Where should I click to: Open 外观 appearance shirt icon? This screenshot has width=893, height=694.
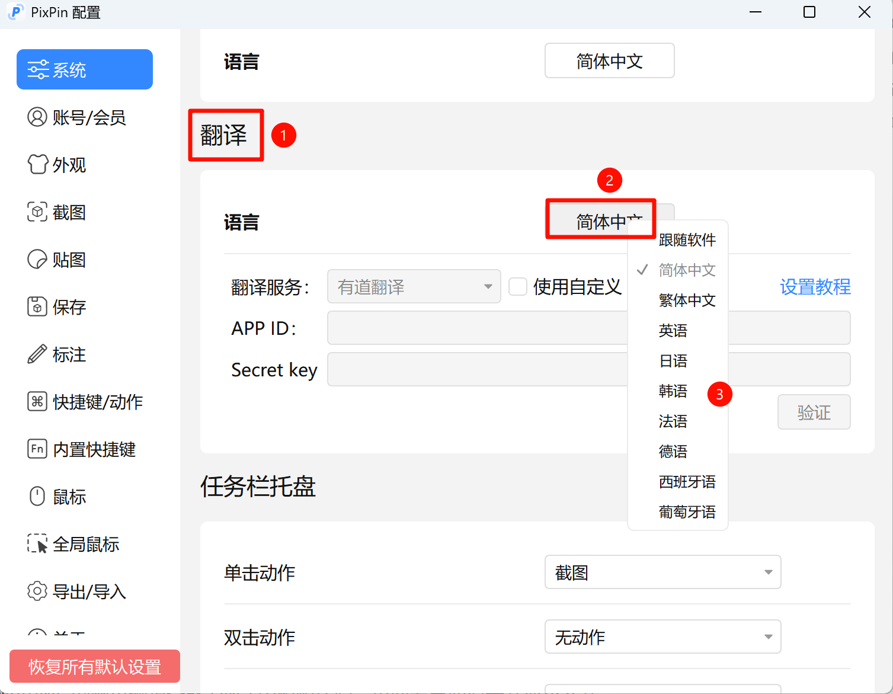click(x=37, y=164)
